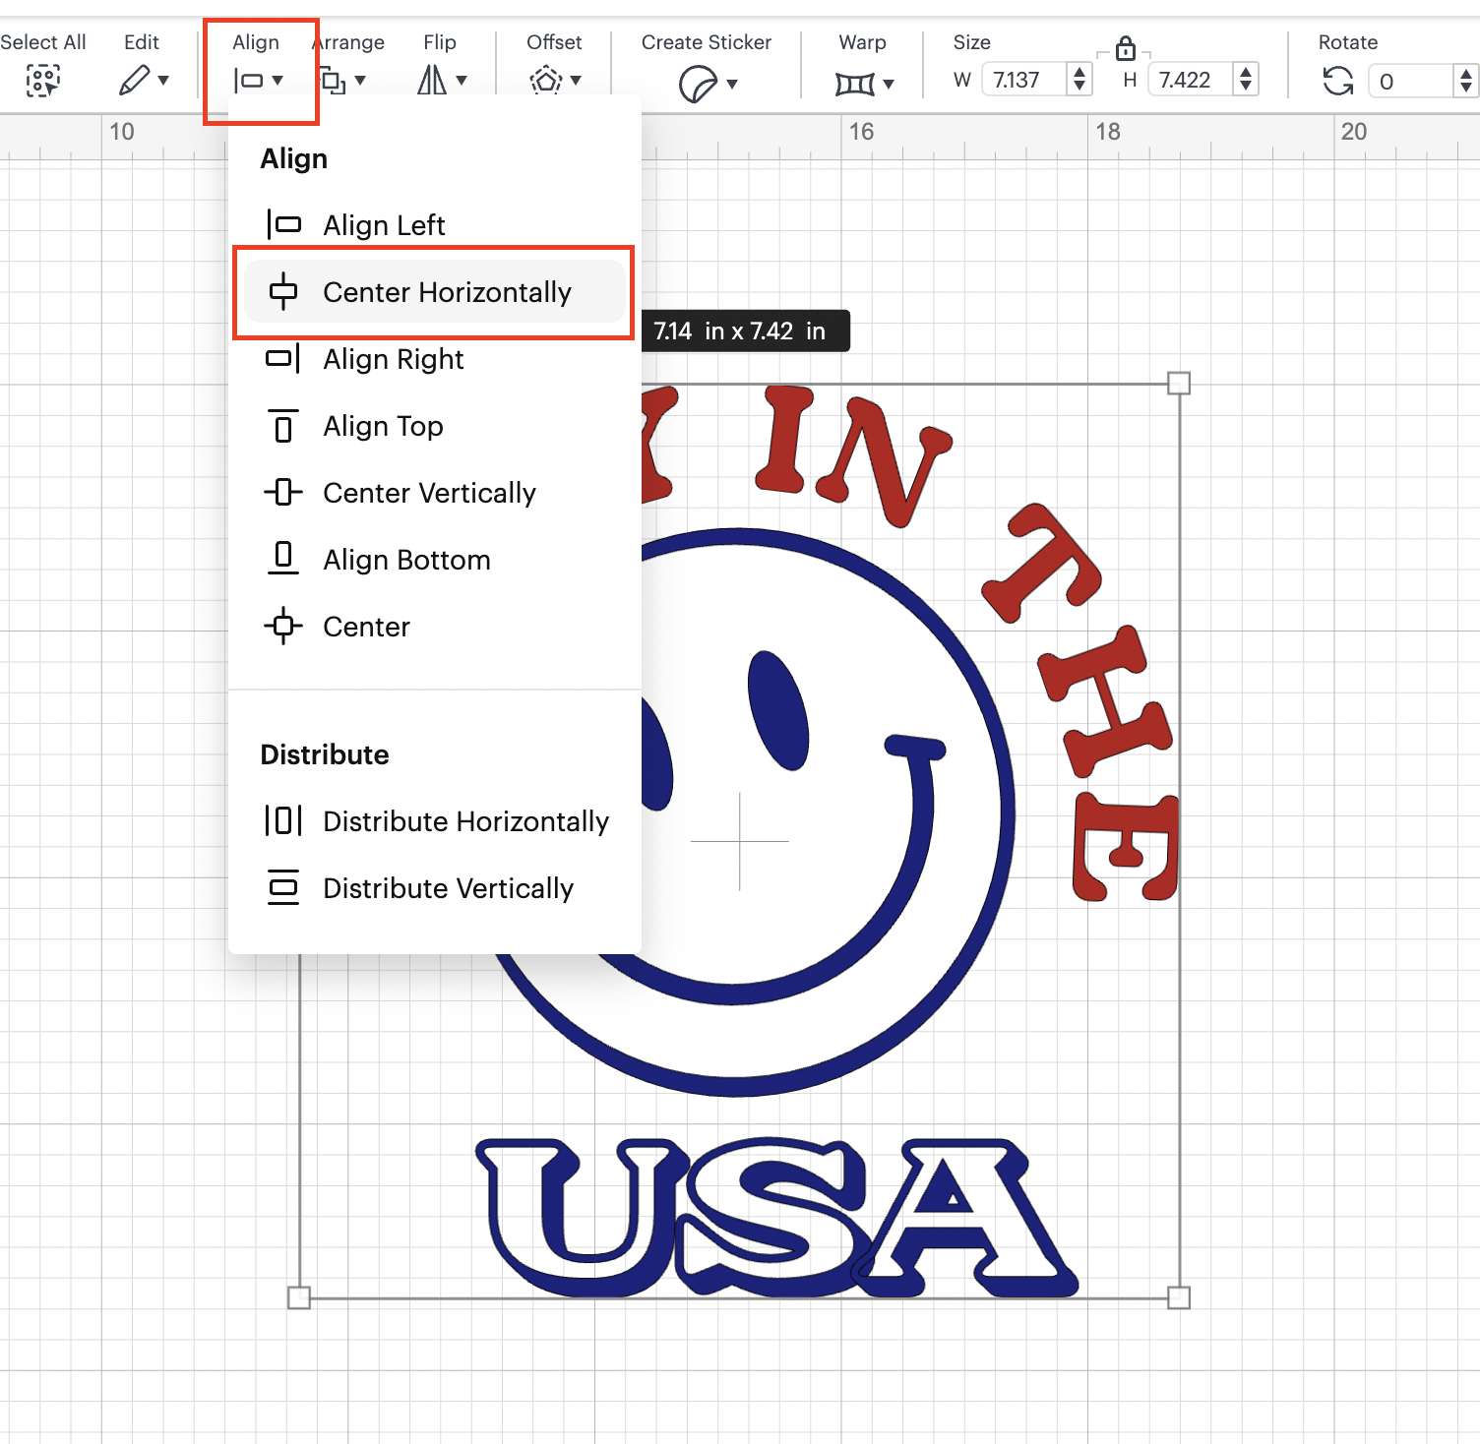Choose Align Bottom option
1480x1444 pixels.
[x=434, y=560]
